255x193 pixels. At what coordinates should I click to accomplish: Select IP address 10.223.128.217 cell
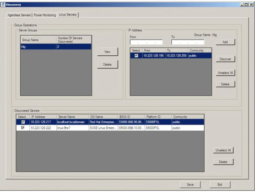tap(43, 122)
